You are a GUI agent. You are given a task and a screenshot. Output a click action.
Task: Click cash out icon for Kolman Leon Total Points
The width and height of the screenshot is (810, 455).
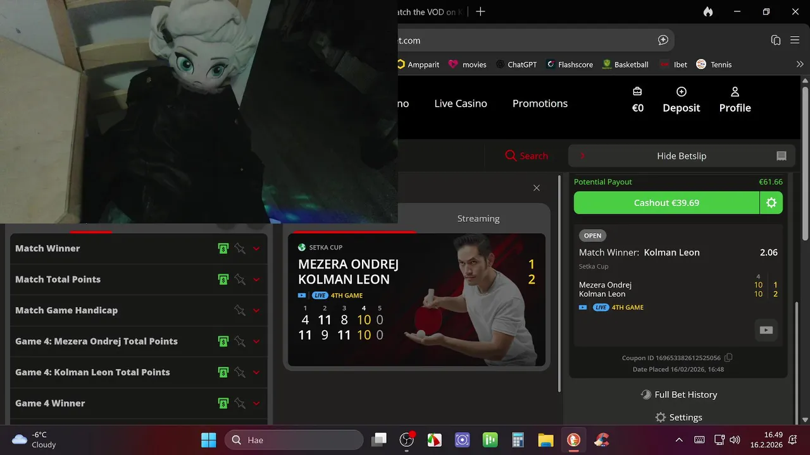coord(223,372)
